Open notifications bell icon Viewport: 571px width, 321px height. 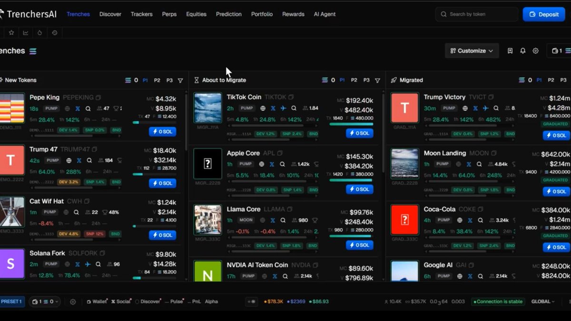[x=523, y=51]
